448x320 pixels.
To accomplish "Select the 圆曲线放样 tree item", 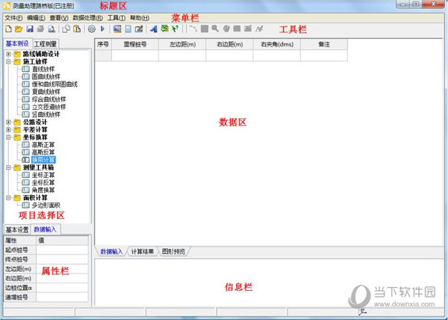I will (46, 77).
